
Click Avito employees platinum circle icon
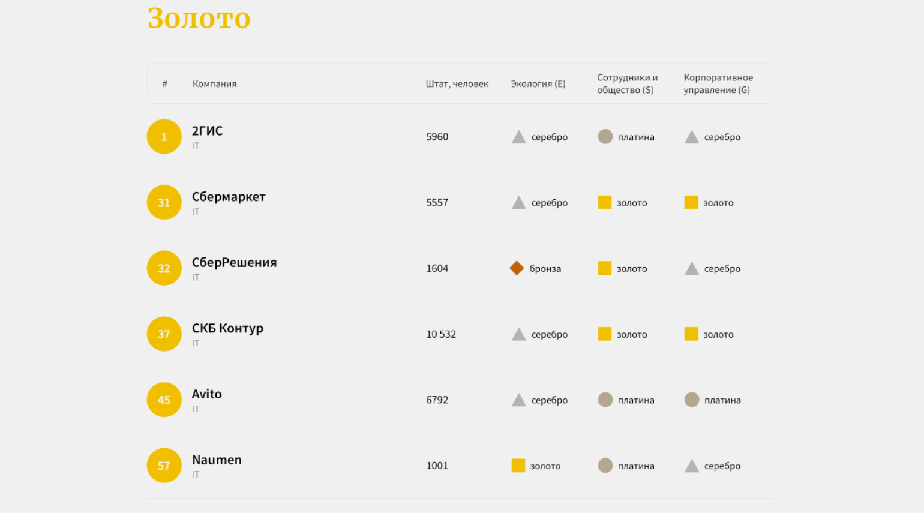605,400
